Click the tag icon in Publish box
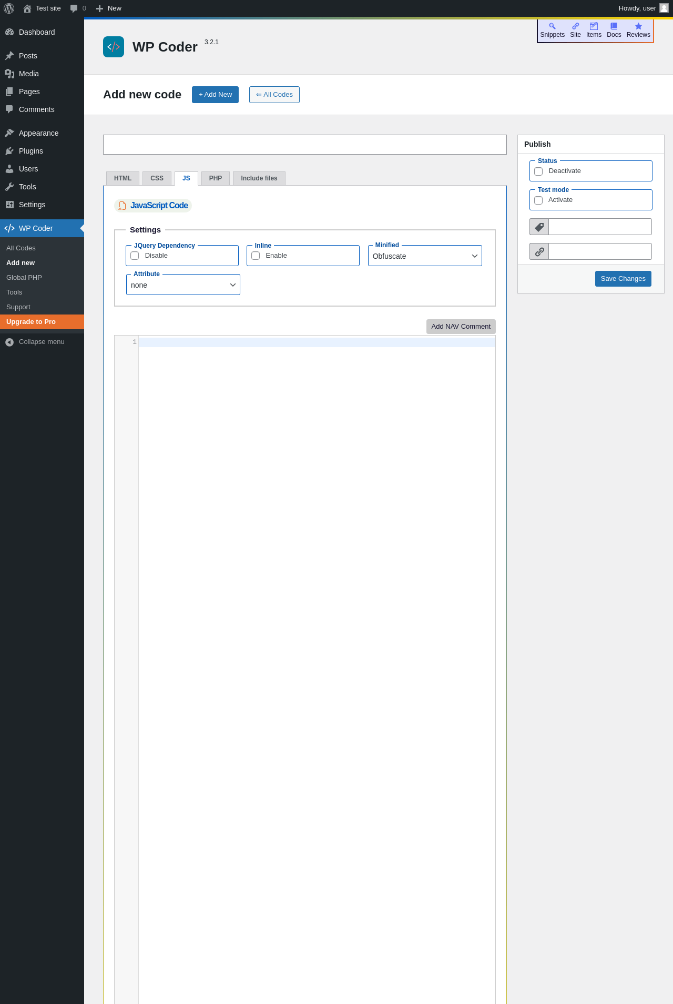 539,227
